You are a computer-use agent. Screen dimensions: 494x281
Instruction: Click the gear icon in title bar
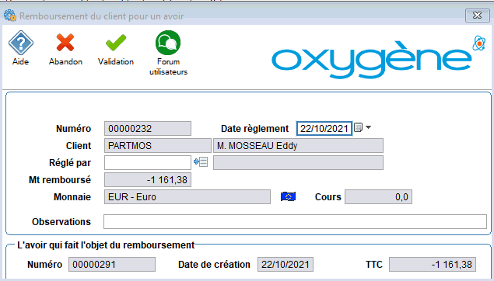point(10,16)
